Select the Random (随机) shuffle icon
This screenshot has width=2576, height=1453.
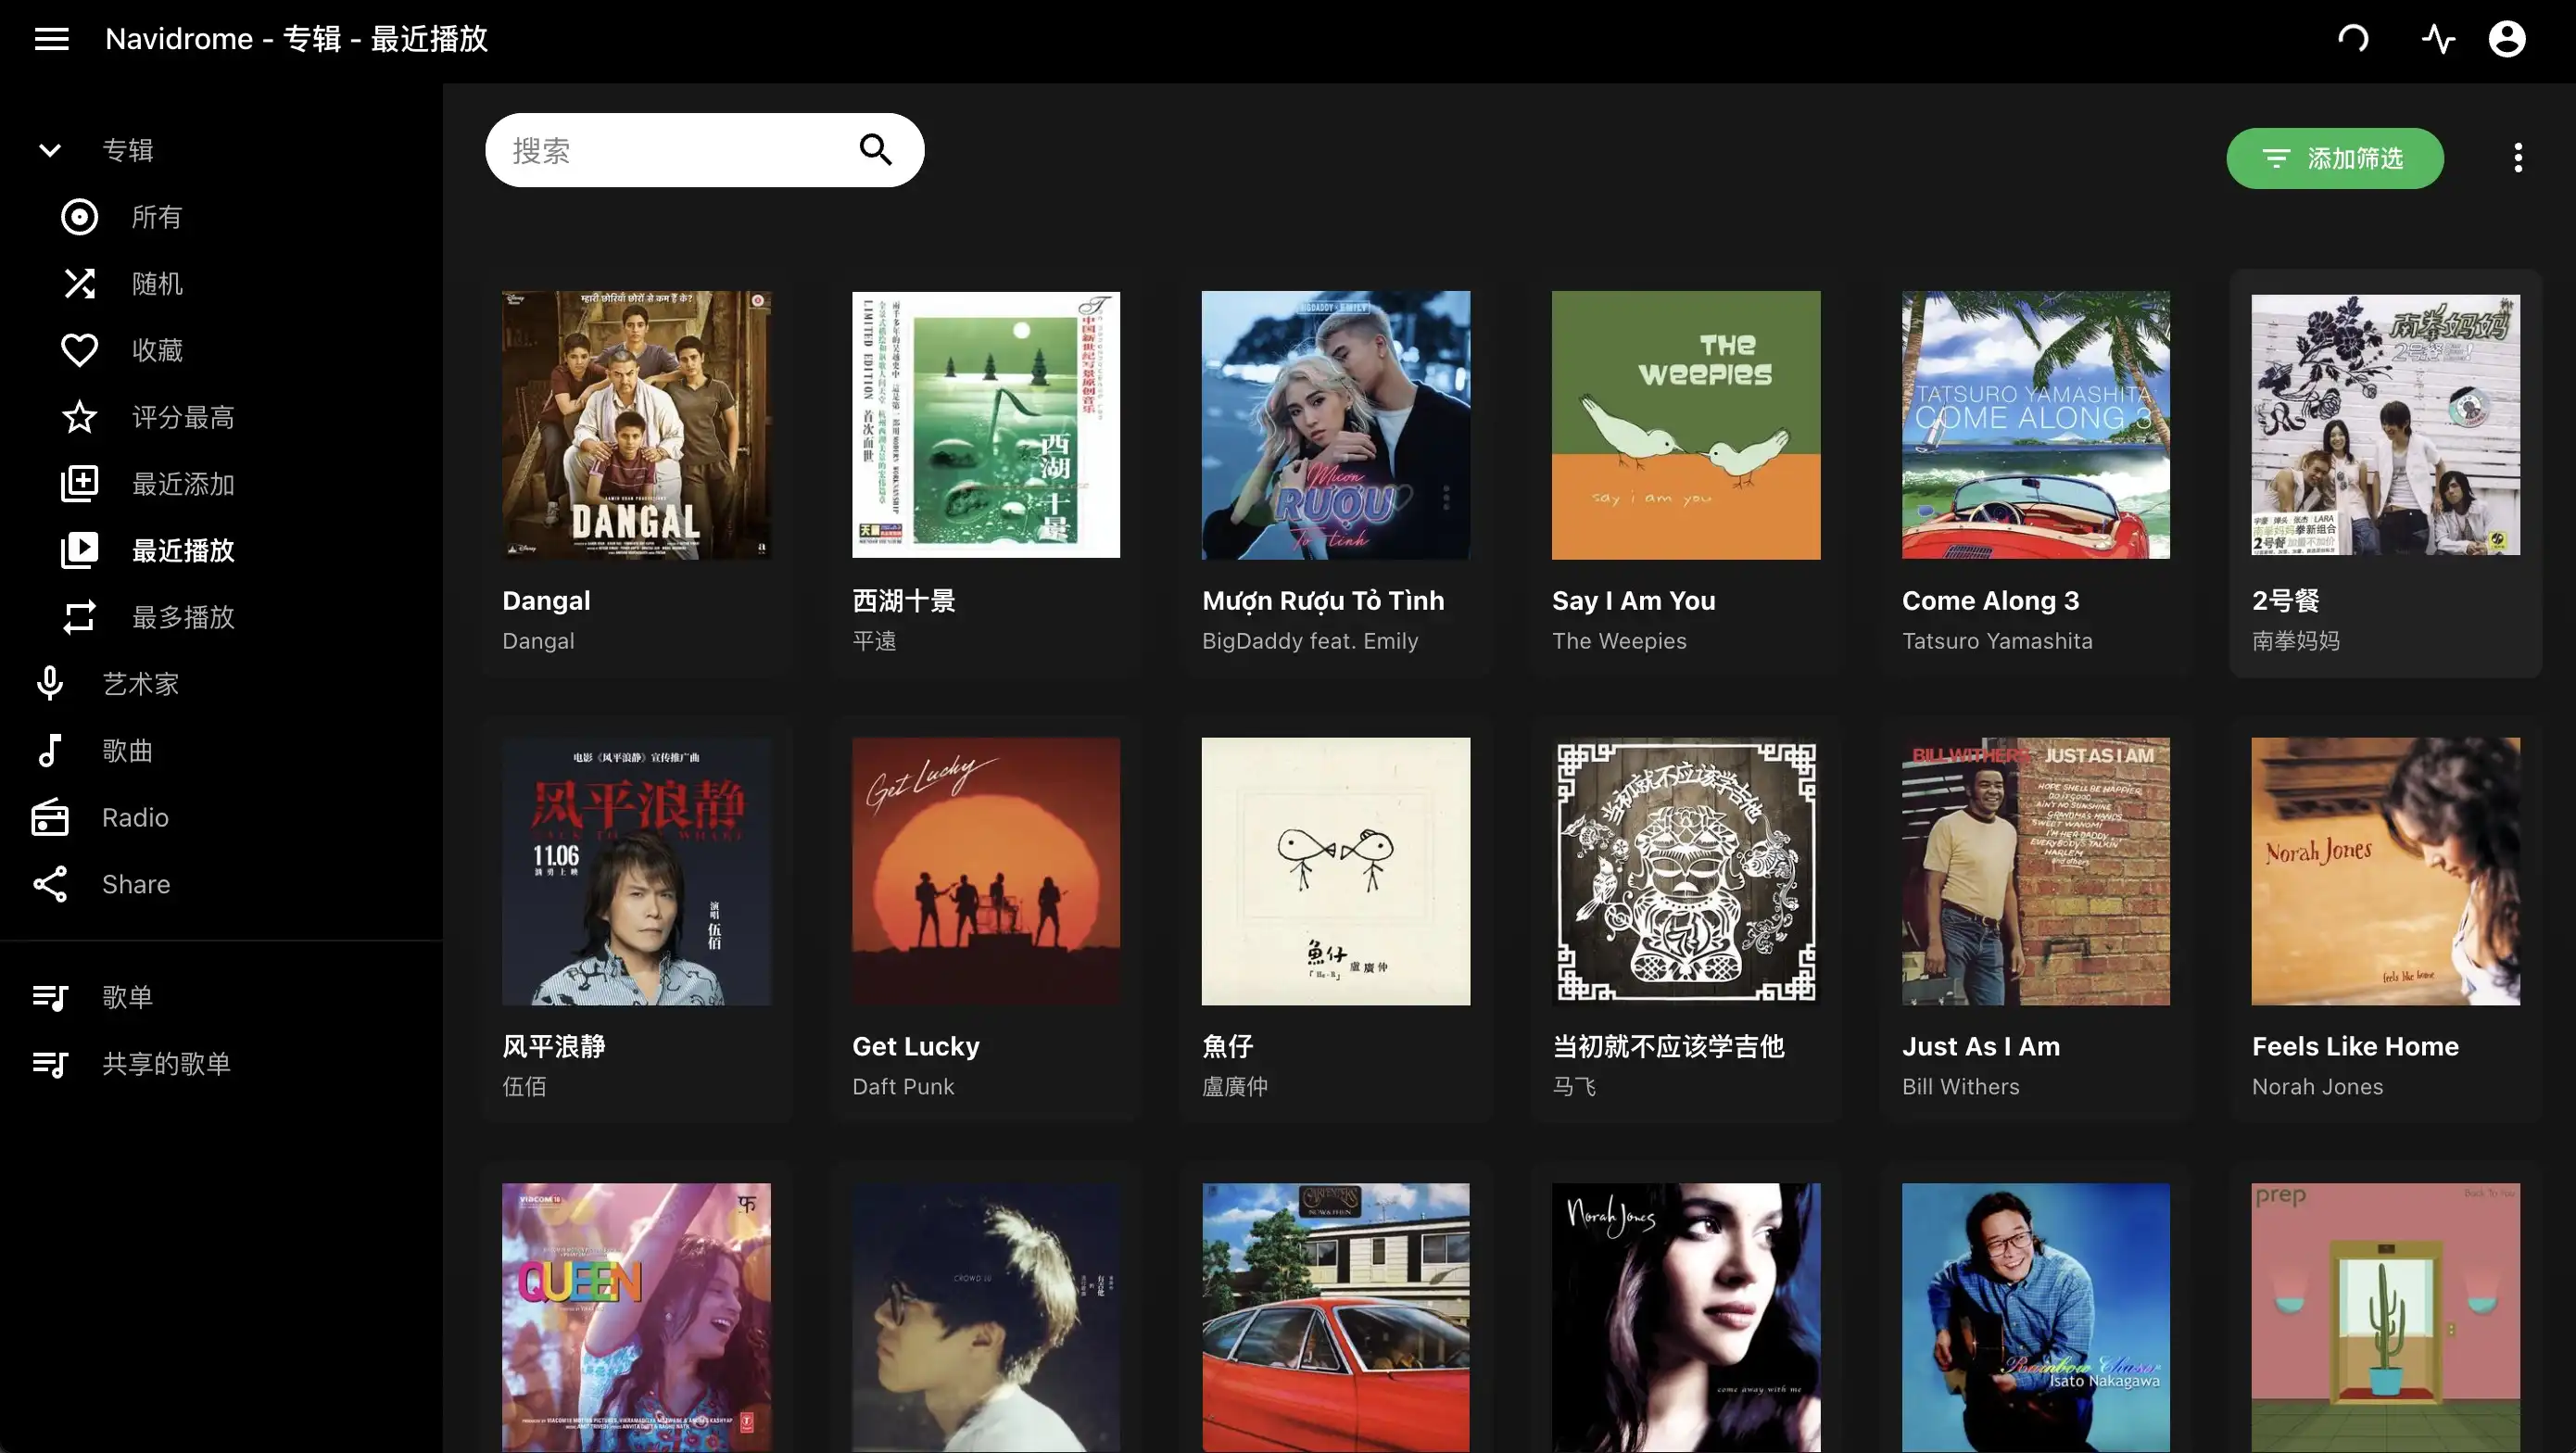point(79,284)
